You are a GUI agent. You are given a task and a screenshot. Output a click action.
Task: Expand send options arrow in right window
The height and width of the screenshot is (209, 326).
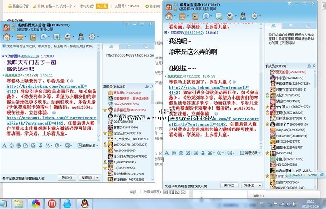pyautogui.click(x=260, y=186)
